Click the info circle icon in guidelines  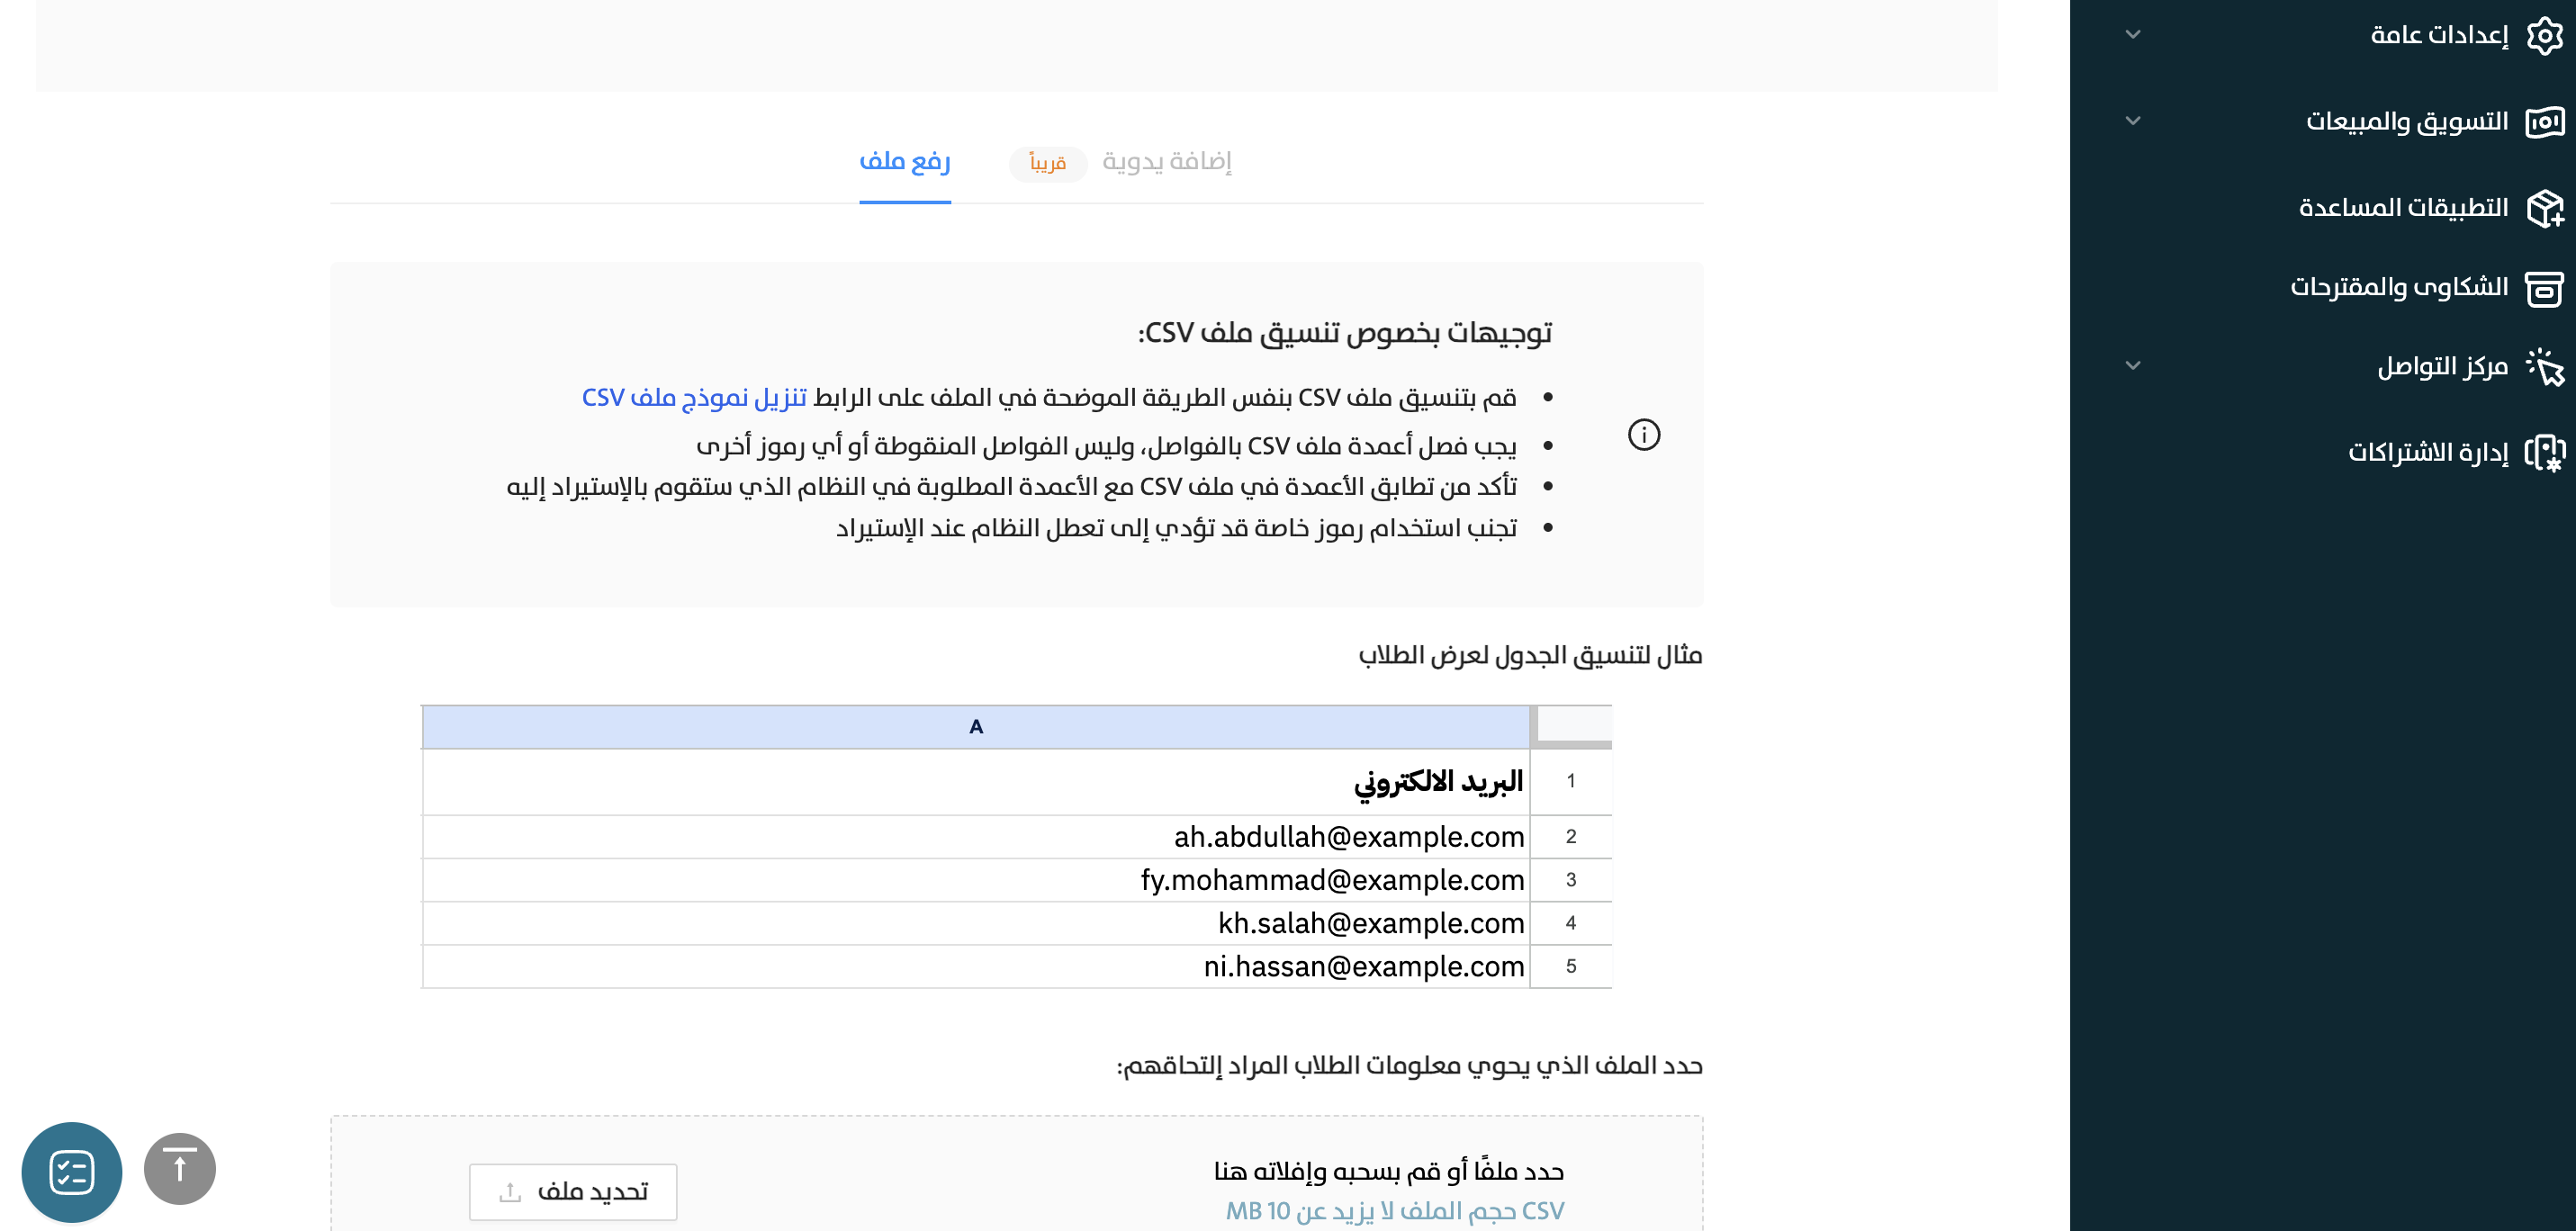pyautogui.click(x=1643, y=435)
